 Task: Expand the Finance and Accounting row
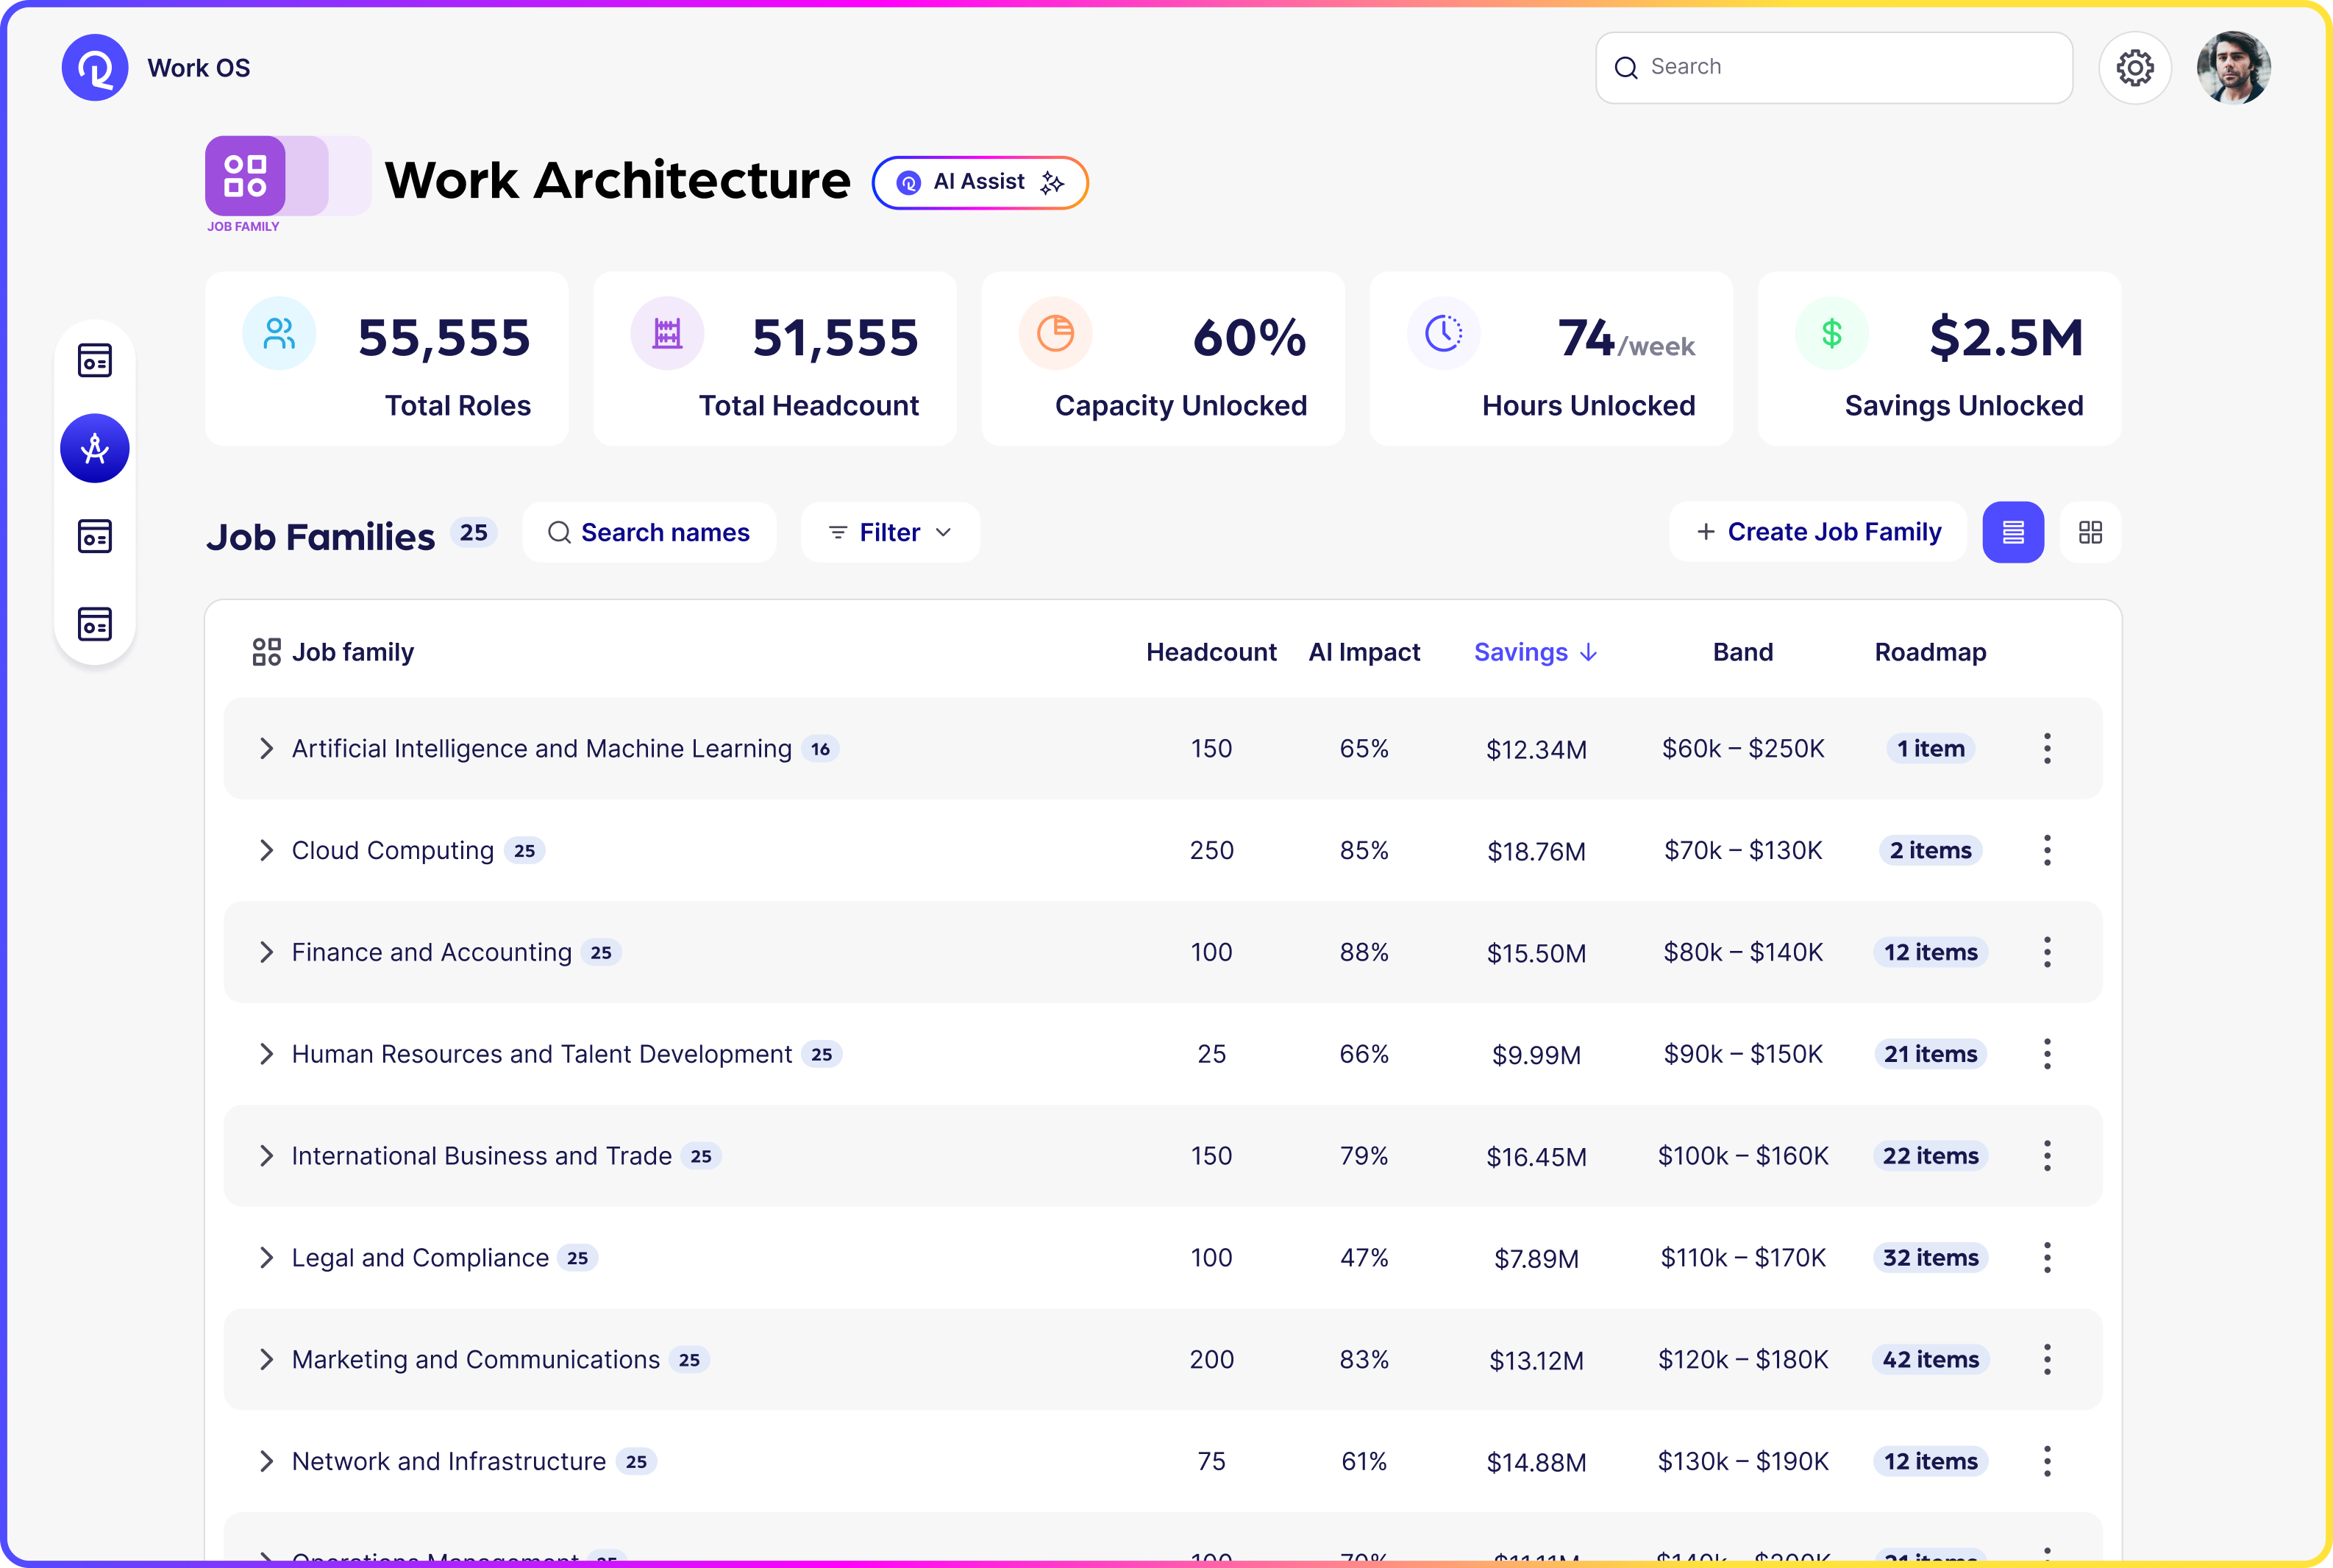[x=266, y=952]
